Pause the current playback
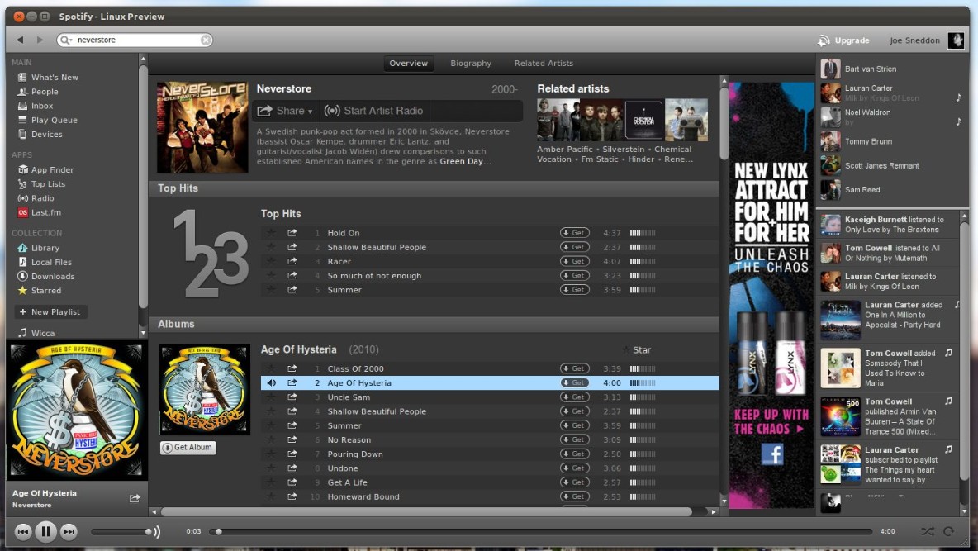The width and height of the screenshot is (978, 551). [45, 532]
